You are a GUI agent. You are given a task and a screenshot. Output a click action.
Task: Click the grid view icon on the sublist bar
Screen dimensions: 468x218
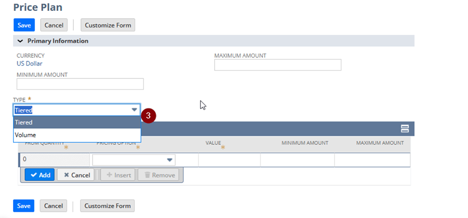click(x=405, y=129)
